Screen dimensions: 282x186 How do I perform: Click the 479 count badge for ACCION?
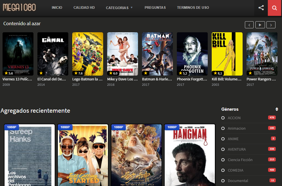point(272,117)
